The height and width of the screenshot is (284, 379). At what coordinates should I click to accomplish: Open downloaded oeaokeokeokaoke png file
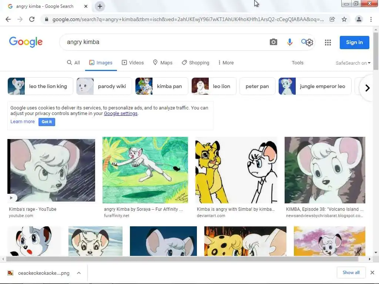click(x=38, y=273)
